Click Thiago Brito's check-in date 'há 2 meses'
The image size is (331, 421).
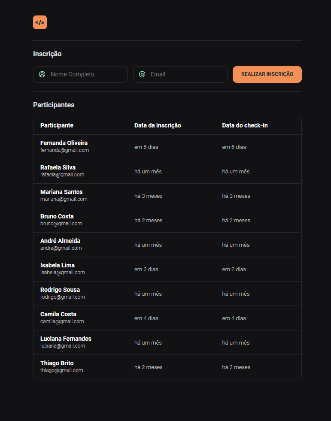(236, 367)
